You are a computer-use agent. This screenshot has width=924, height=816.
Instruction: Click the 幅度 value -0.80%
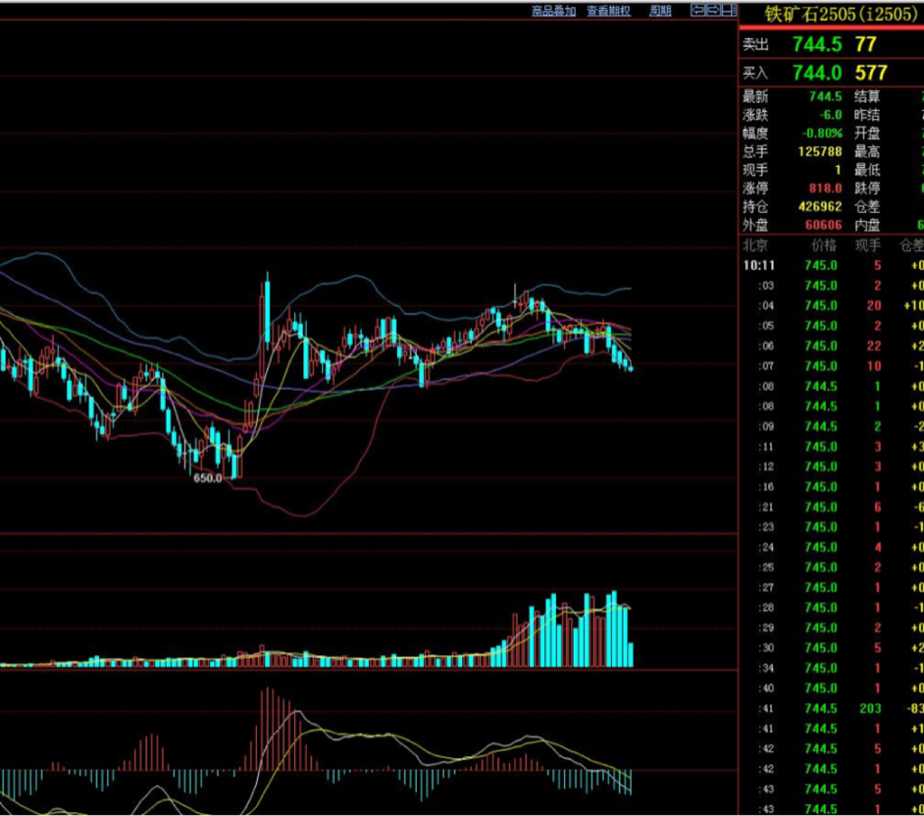(x=822, y=134)
